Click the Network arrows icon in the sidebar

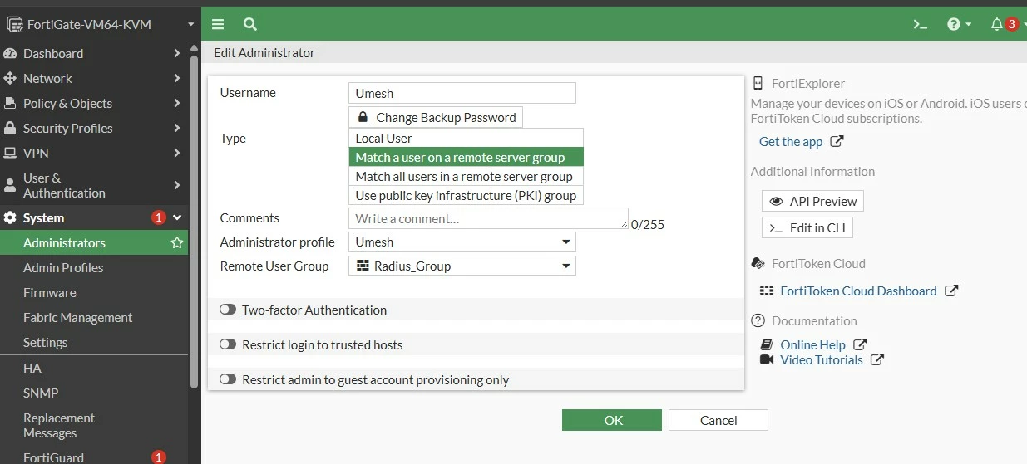[10, 78]
